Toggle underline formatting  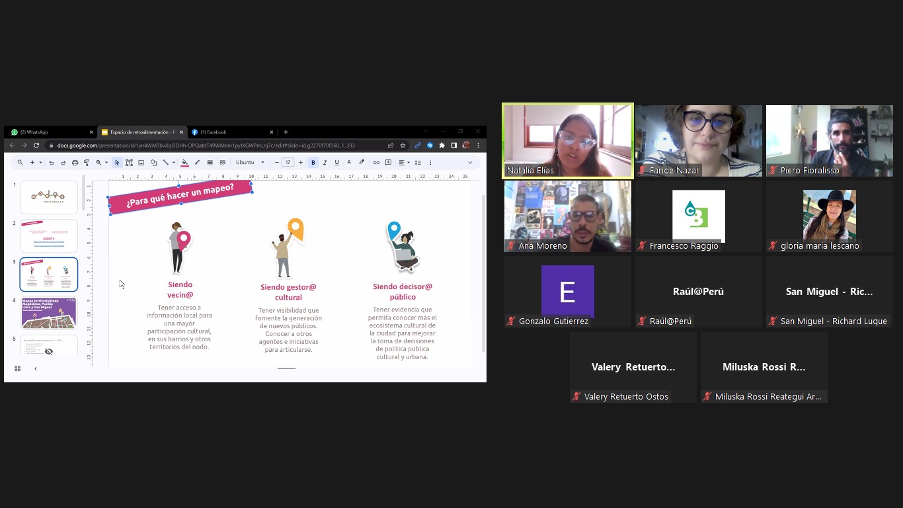(x=336, y=163)
